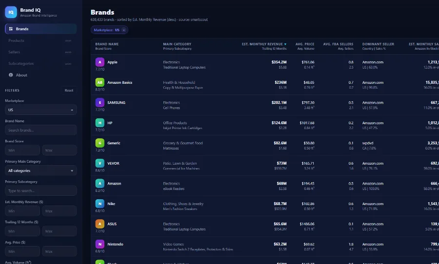Viewport: 439px width, 264px height.
Task: Focus the Search brands input field
Action: 41,130
